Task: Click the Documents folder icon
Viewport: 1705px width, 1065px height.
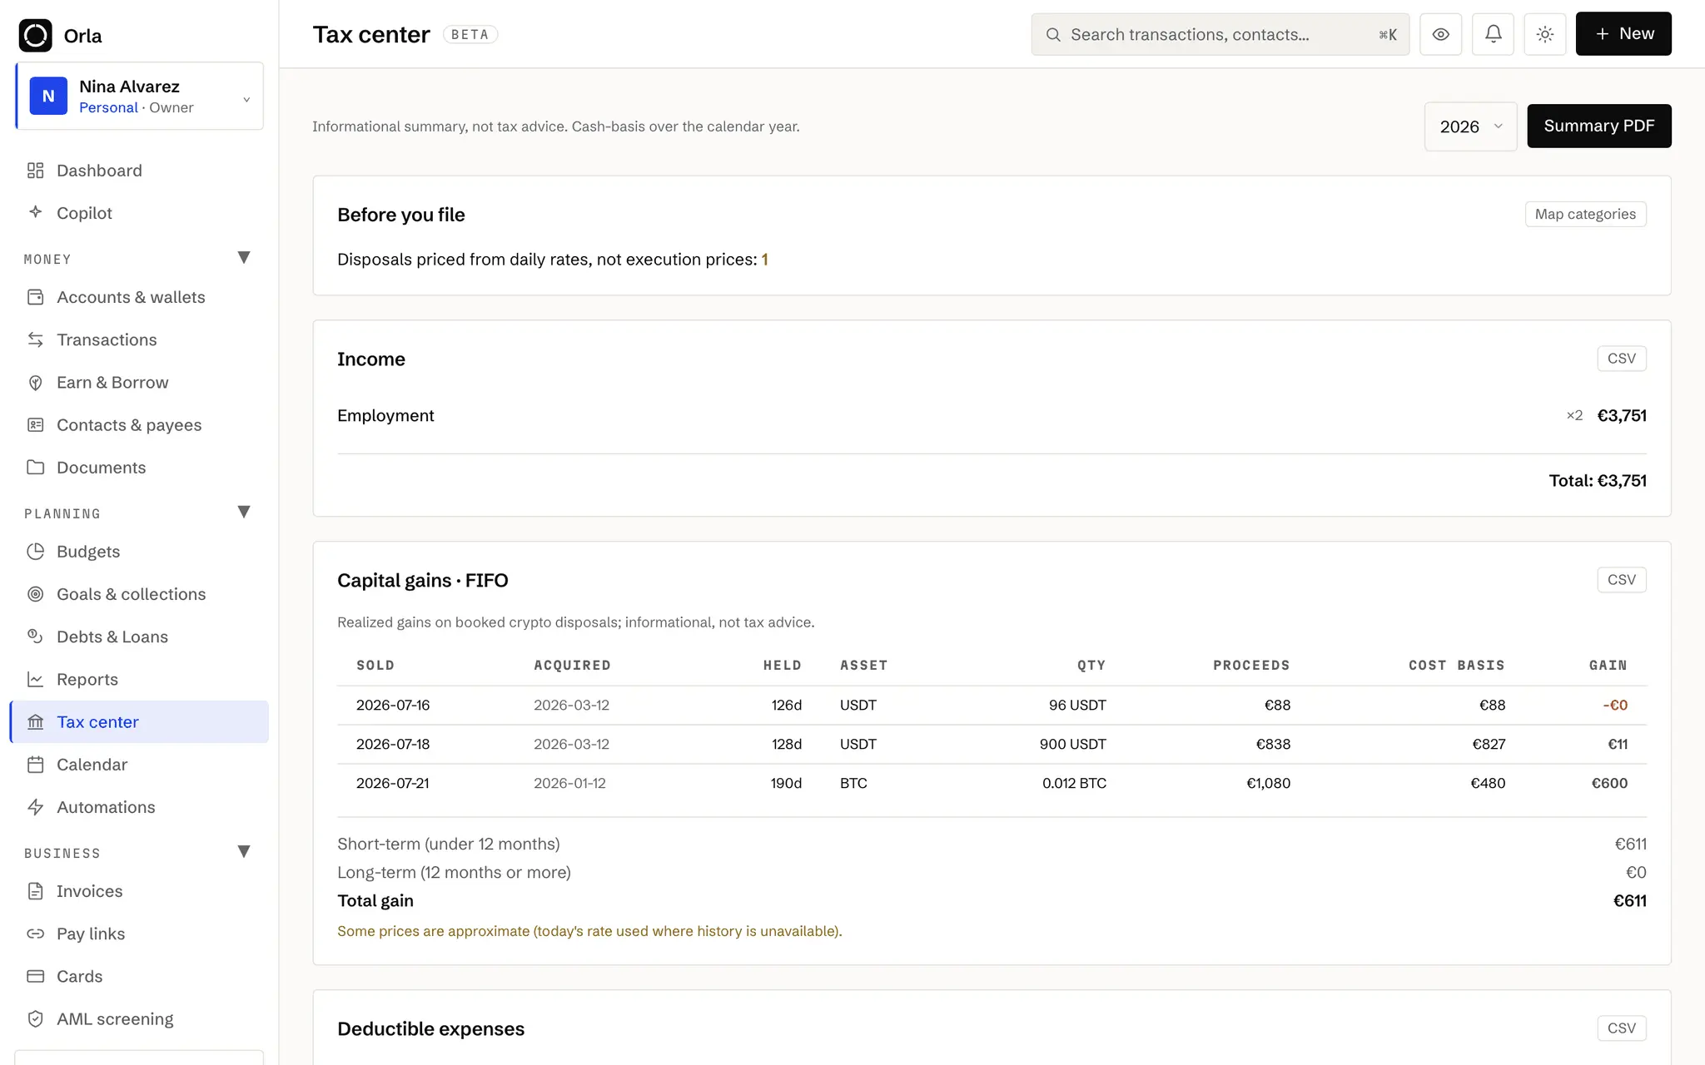Action: [35, 467]
